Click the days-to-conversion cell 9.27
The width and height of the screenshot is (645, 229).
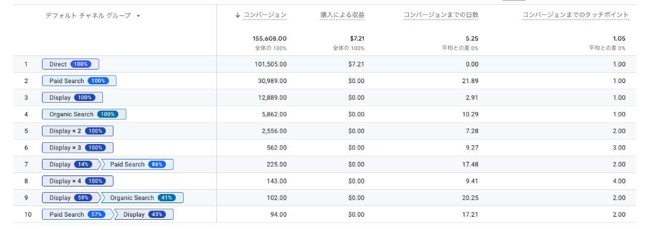(472, 148)
